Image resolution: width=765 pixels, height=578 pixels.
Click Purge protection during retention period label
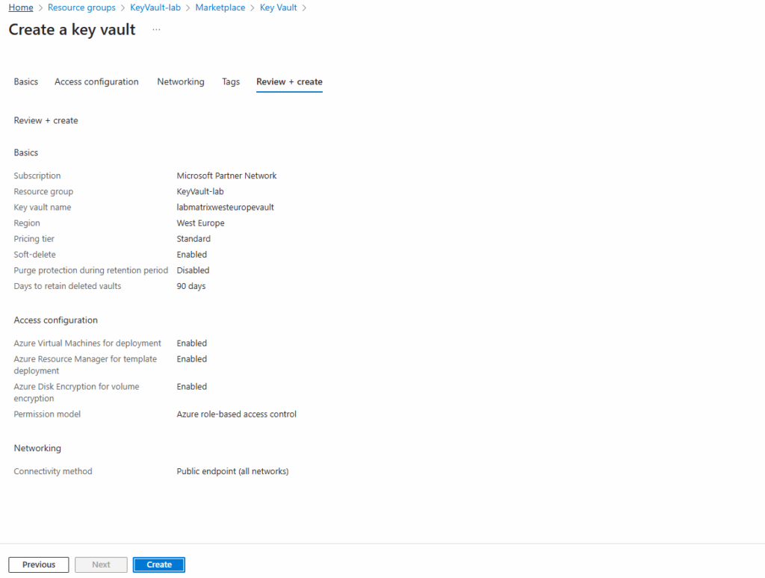click(x=90, y=270)
